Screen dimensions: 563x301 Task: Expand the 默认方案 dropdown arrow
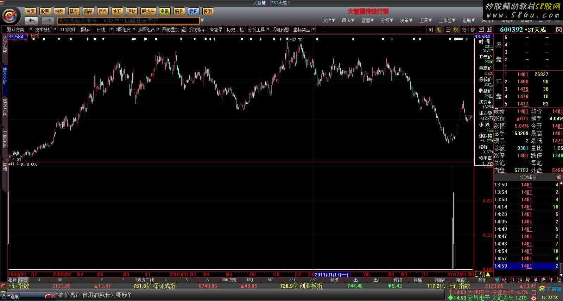pos(31,30)
